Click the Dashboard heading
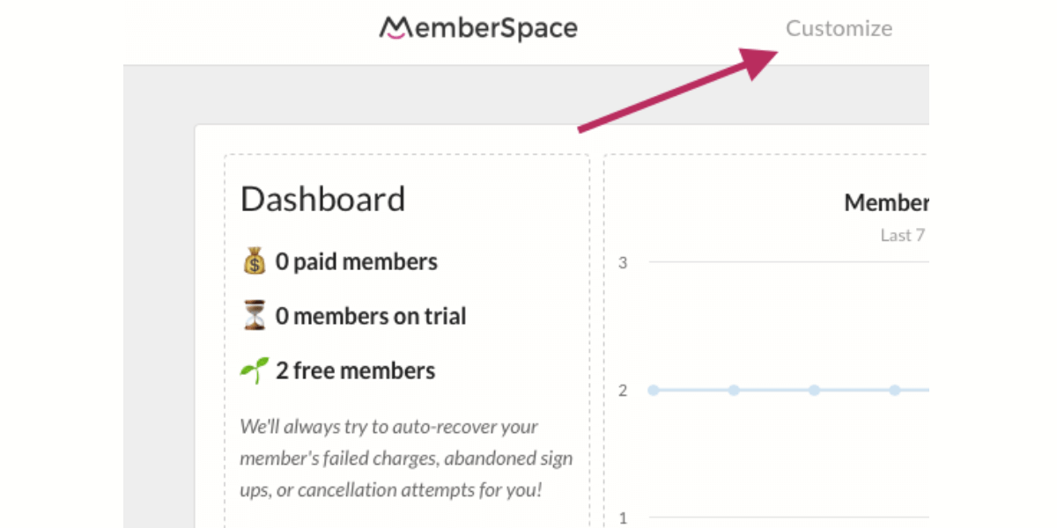The height and width of the screenshot is (528, 1057). pyautogui.click(x=322, y=199)
